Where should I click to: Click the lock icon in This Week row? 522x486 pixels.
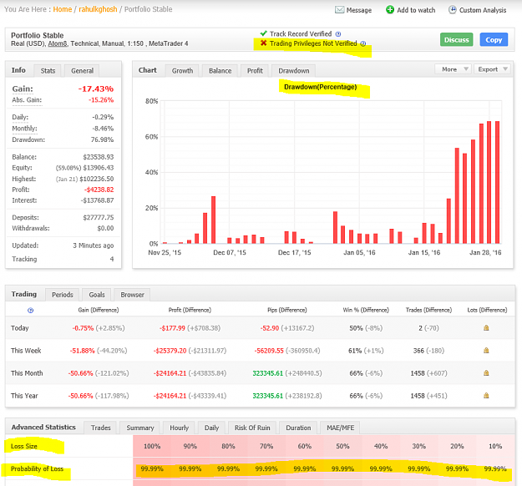[486, 350]
